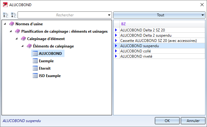Collapse the Calepinage d'élément node

pyautogui.click(x=17, y=39)
